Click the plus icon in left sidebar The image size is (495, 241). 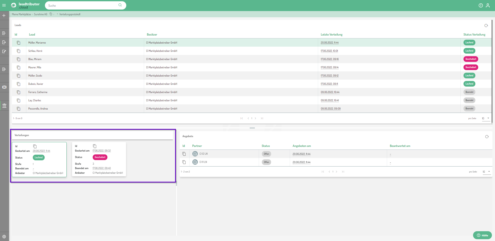4,16
